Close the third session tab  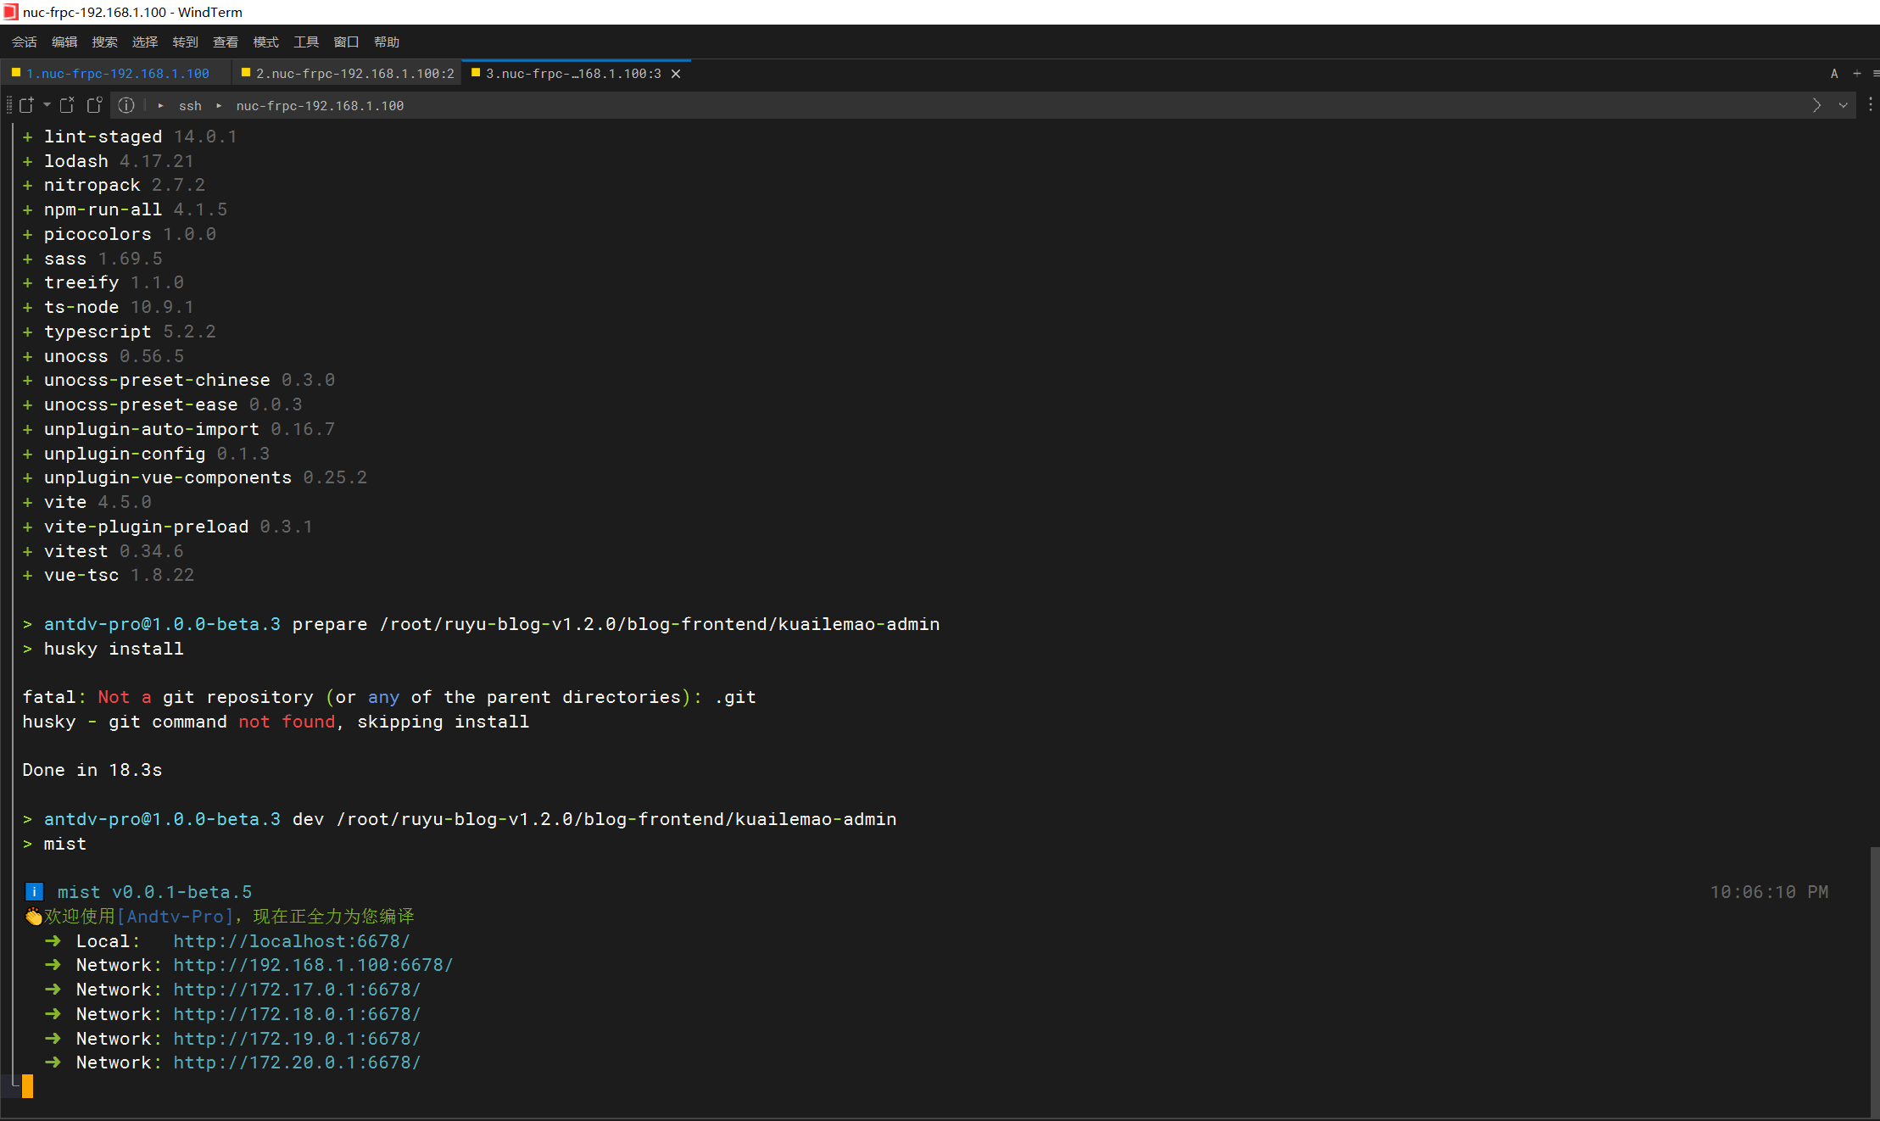[676, 74]
